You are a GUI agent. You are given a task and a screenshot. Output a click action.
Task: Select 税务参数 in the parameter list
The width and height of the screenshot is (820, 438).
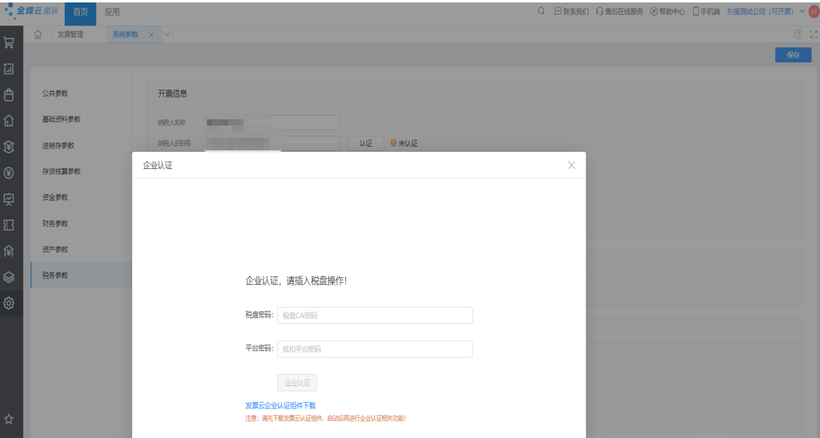80,276
